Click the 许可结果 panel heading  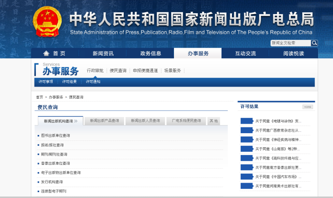click(249, 106)
